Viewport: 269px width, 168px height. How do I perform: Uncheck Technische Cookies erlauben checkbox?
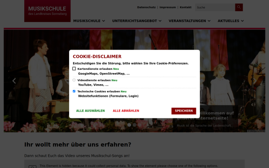pyautogui.click(x=74, y=91)
